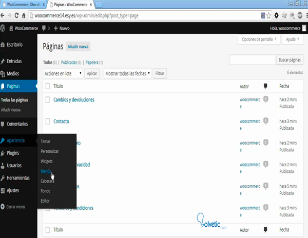Click the Añadir nueva button
The width and height of the screenshot is (308, 238).
pyautogui.click(x=78, y=47)
